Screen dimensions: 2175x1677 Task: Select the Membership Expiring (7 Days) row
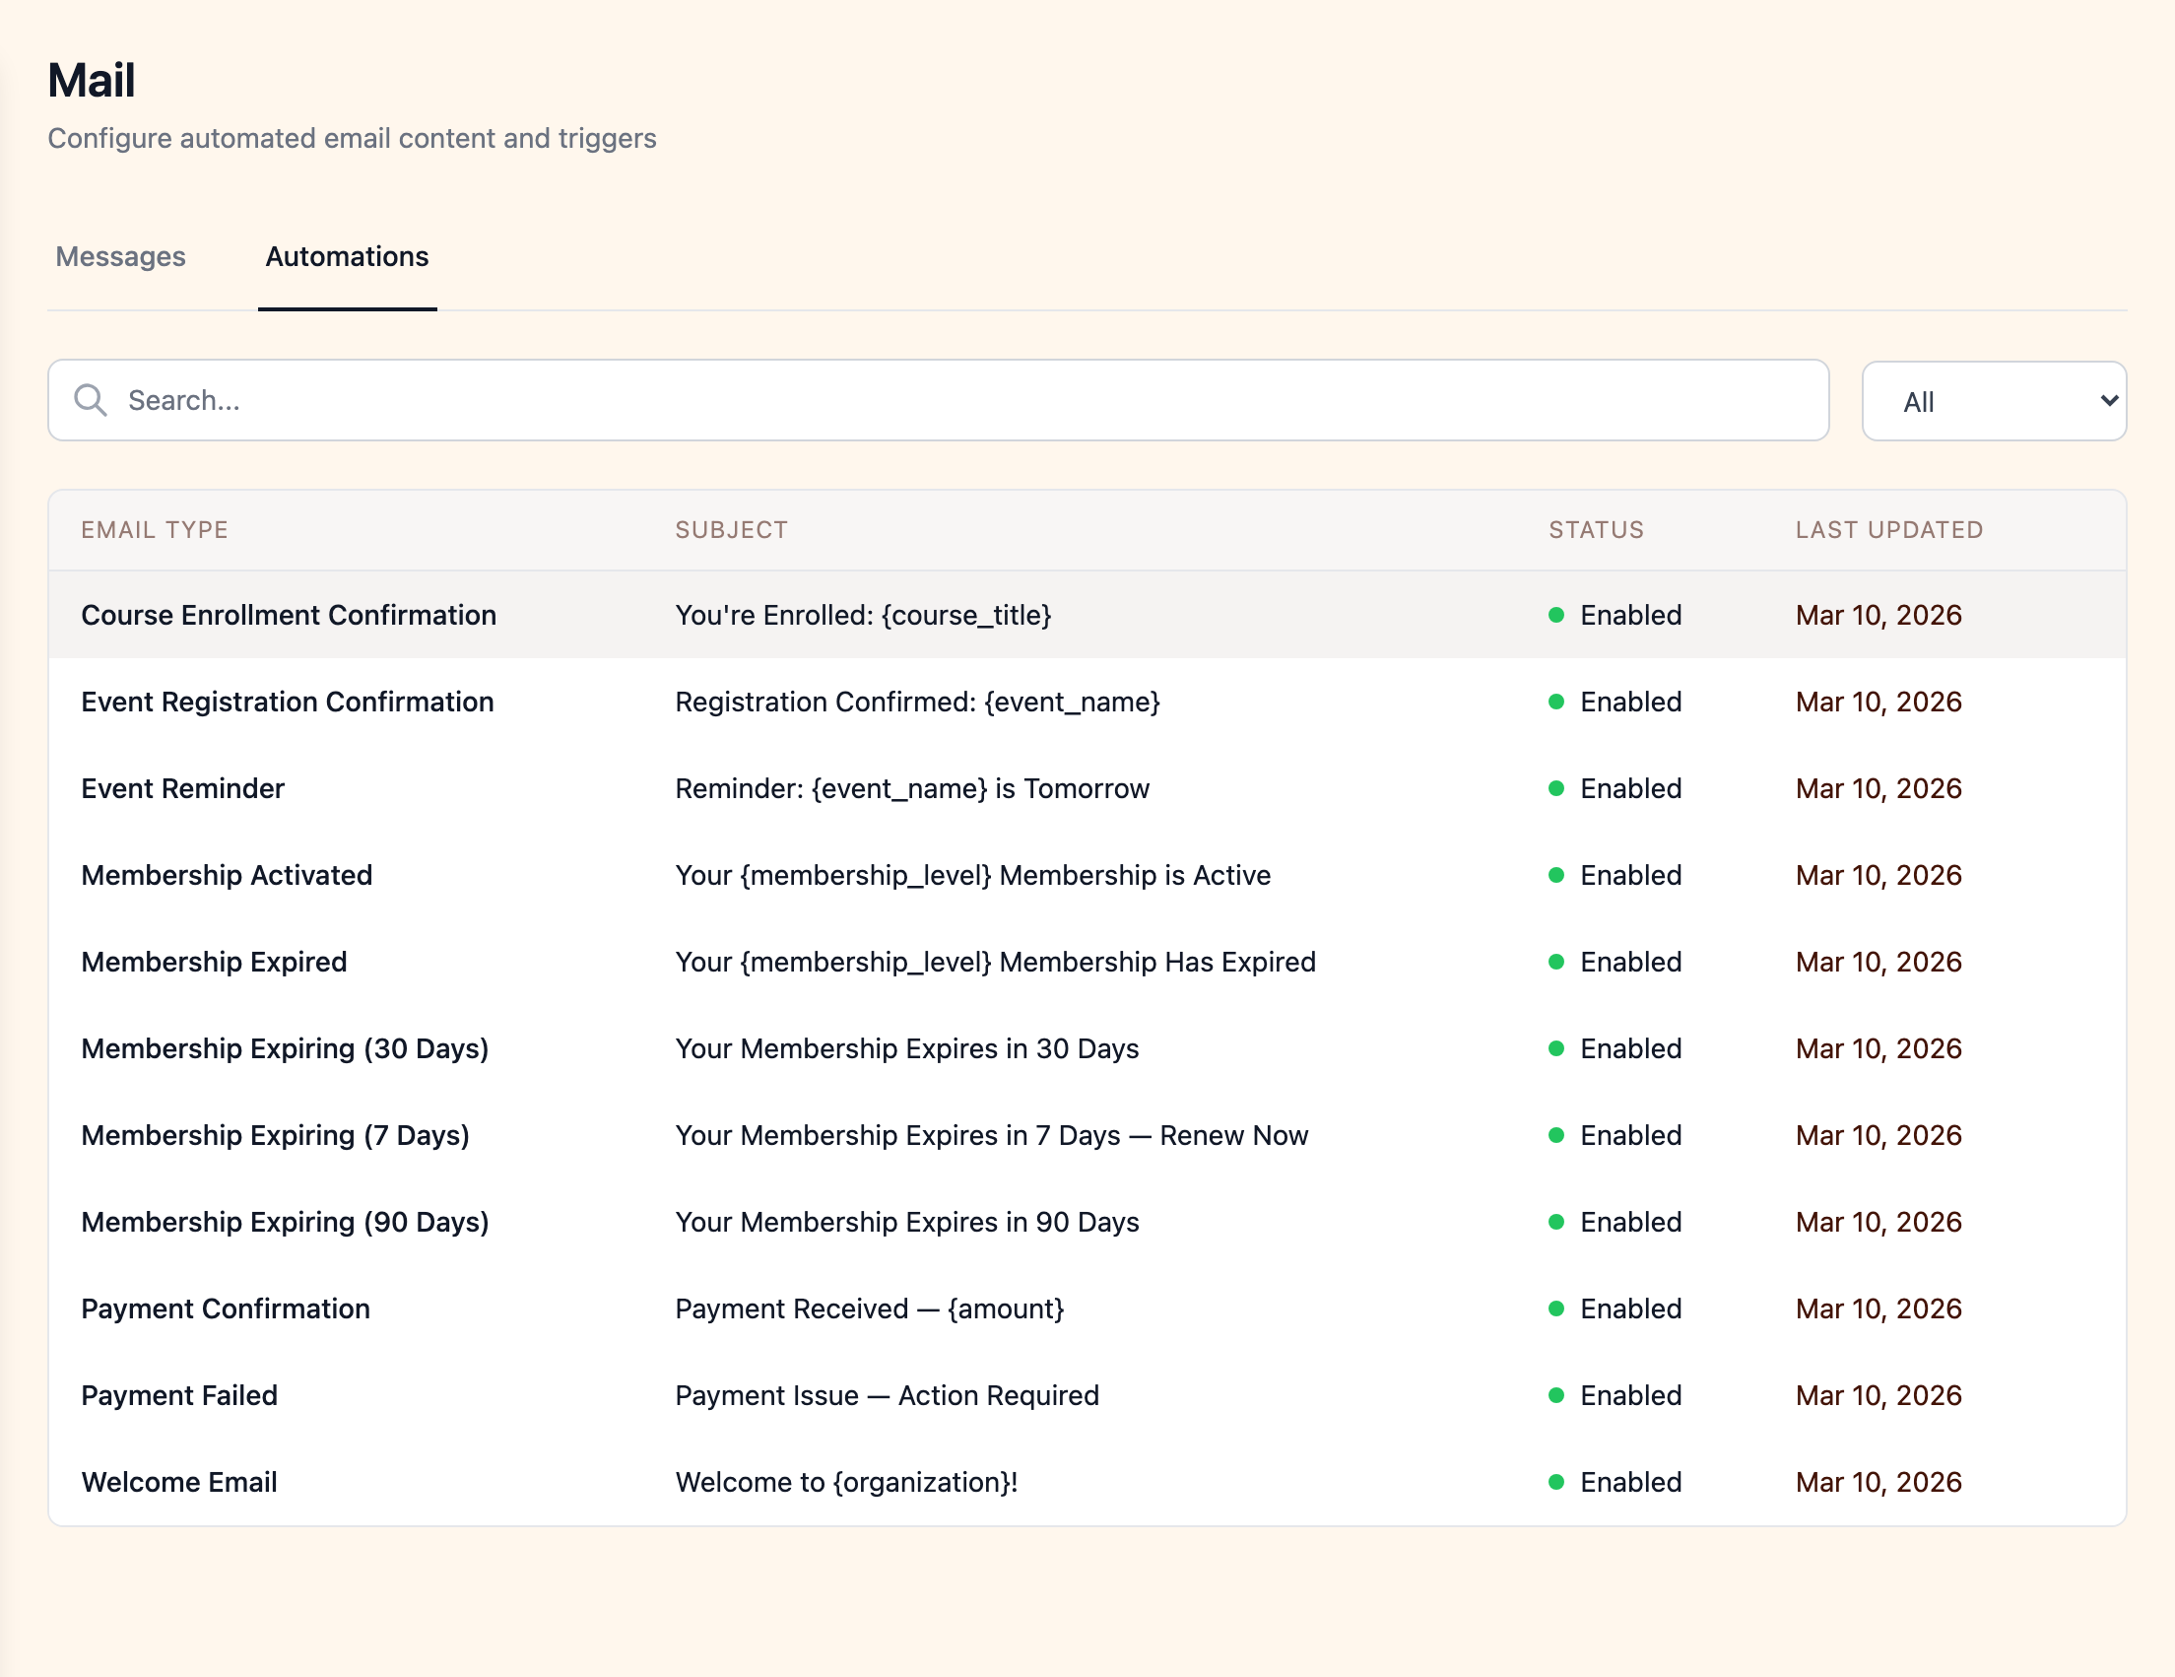coord(276,1134)
